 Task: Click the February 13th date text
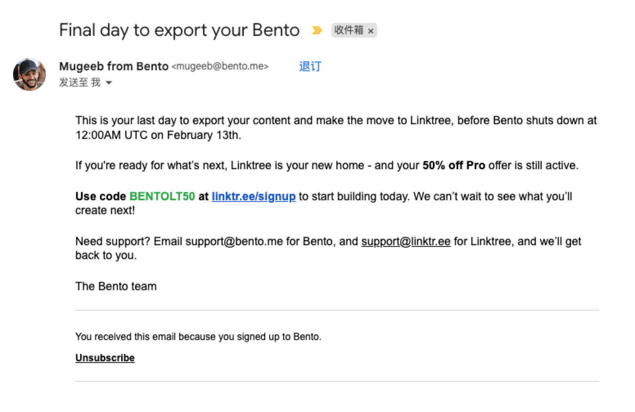click(203, 135)
